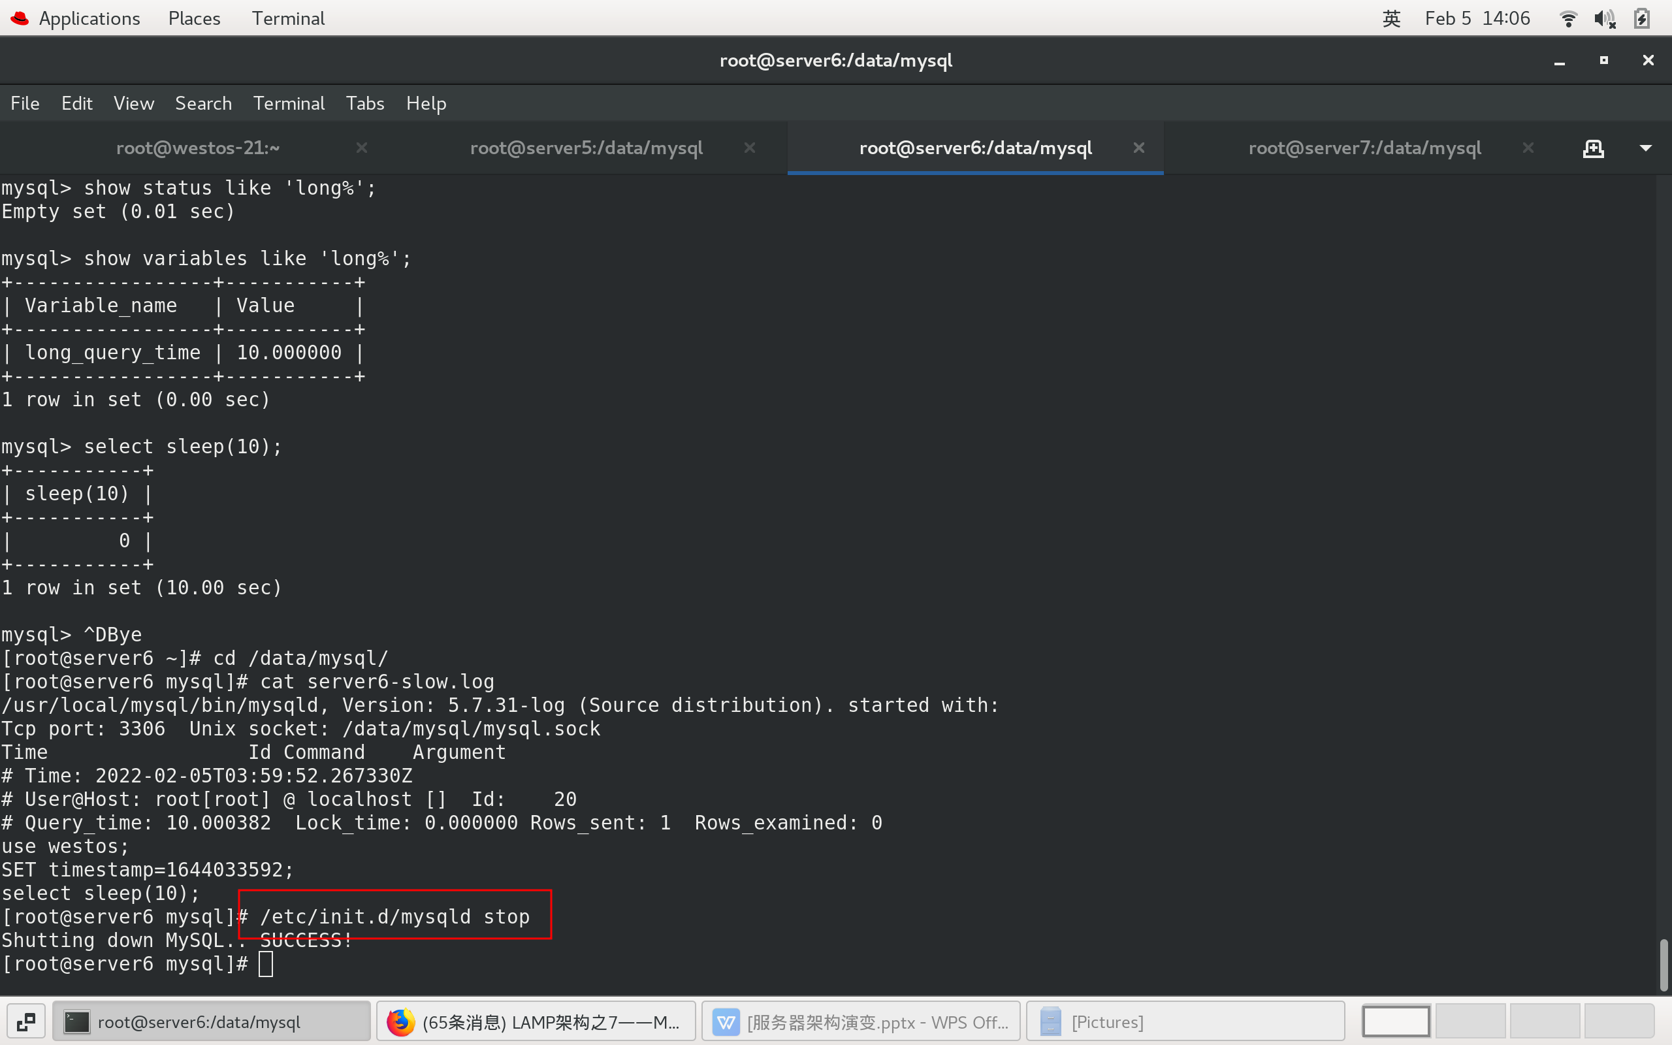Open the calendar via Feb 5 14:06

pos(1478,18)
